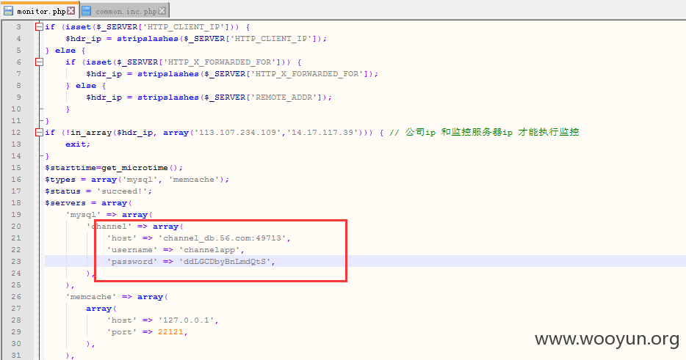Collapse the fold marker on line 12
This screenshot has height=360, width=686.
40,133
